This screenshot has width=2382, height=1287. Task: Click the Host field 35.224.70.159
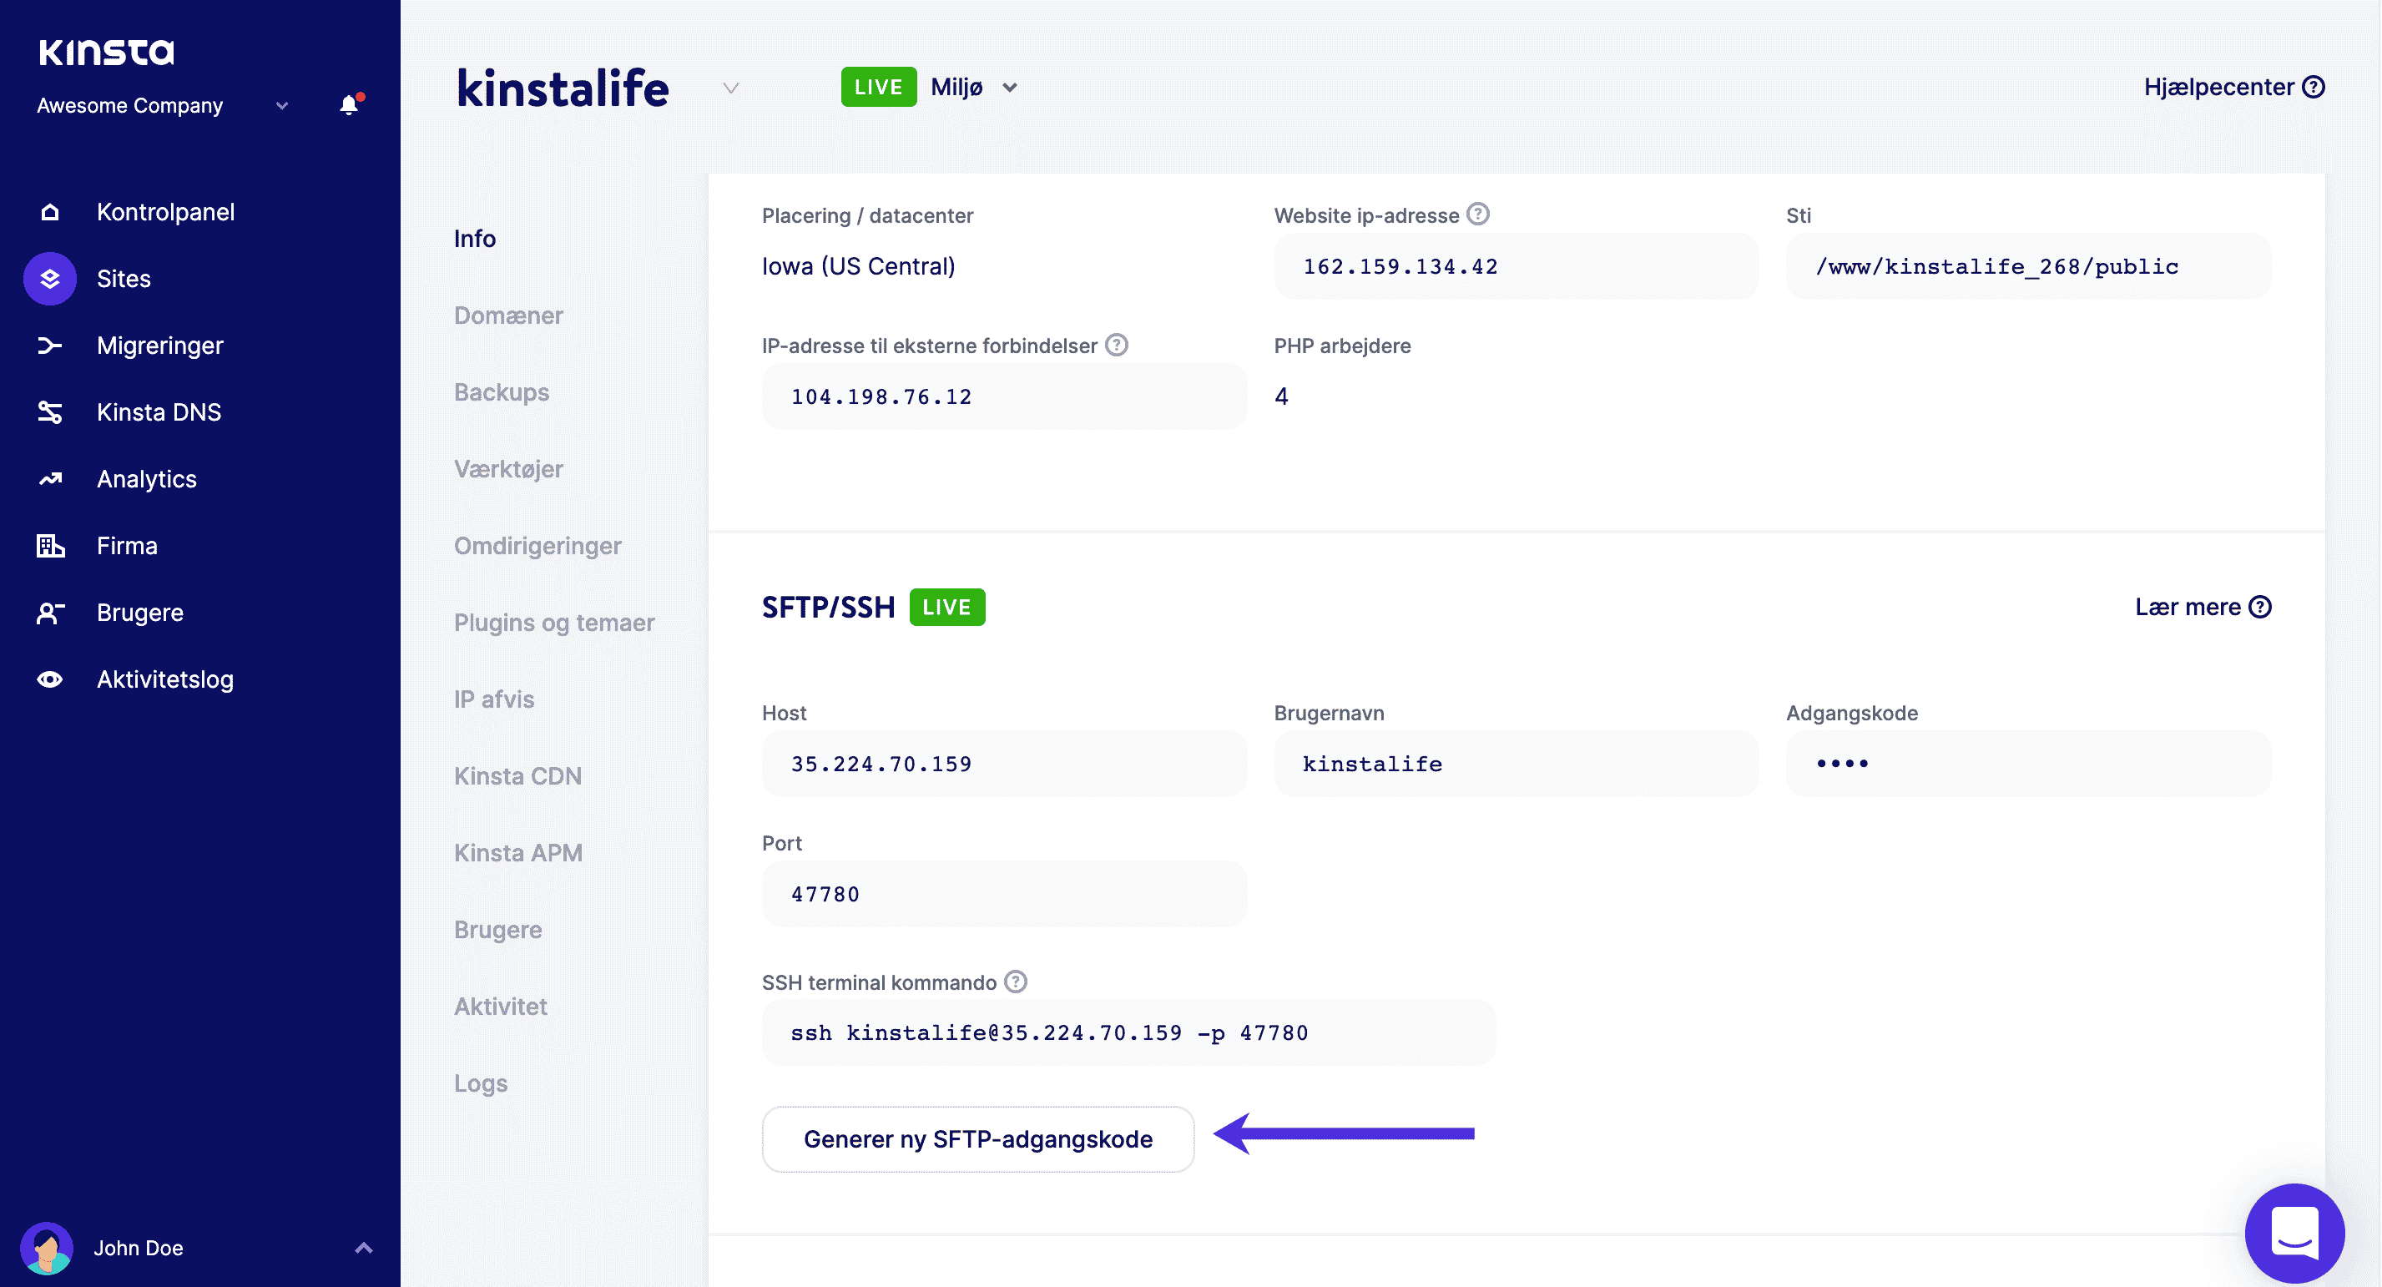(x=1004, y=764)
